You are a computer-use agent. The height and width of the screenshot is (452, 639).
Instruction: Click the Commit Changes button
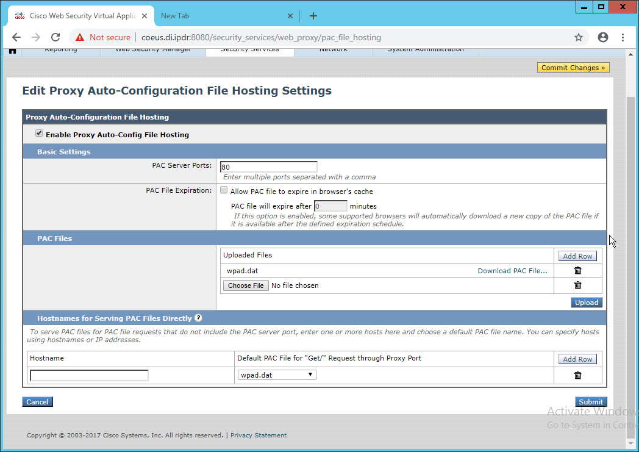point(573,68)
